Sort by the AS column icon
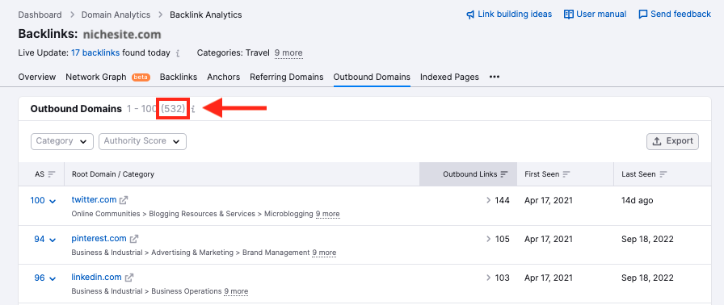The image size is (724, 305). 52,174
